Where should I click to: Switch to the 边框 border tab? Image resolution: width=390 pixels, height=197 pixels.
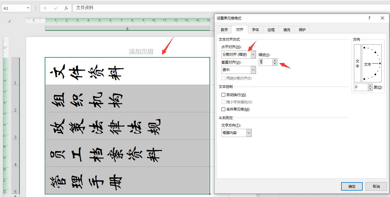click(271, 30)
